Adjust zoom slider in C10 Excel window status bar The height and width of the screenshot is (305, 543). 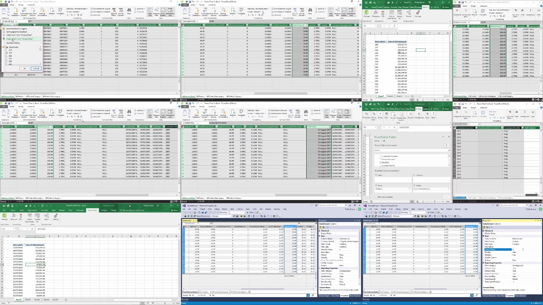point(165,303)
